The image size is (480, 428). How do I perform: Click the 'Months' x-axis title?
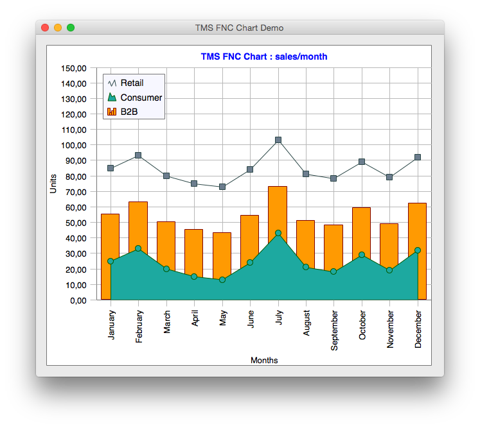point(264,360)
